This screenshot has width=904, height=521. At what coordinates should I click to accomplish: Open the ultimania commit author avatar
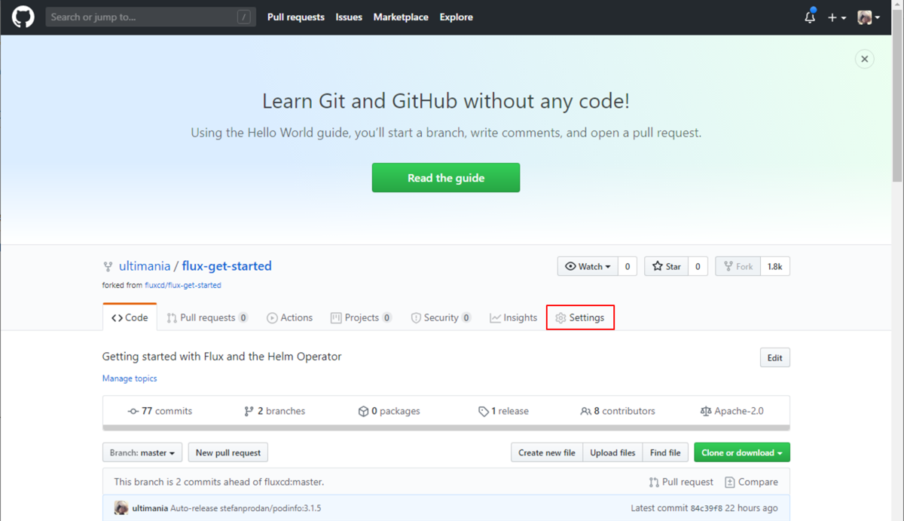[121, 508]
